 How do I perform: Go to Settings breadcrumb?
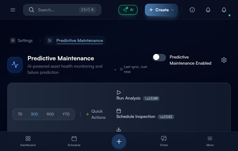click(21, 40)
